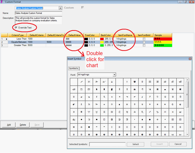Click the Delete button
Viewport: 195px width, 153px height.
23,125
